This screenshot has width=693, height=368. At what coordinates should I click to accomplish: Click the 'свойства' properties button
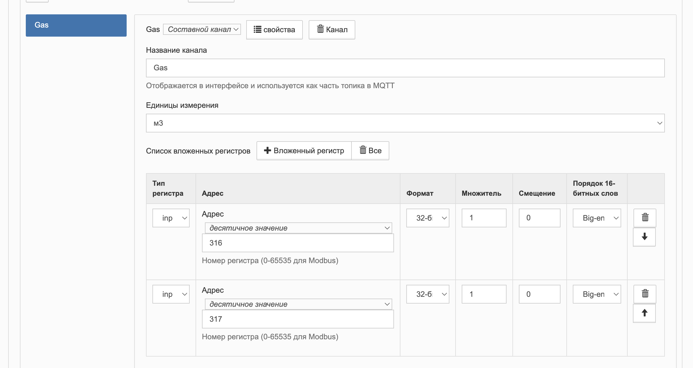[274, 30]
